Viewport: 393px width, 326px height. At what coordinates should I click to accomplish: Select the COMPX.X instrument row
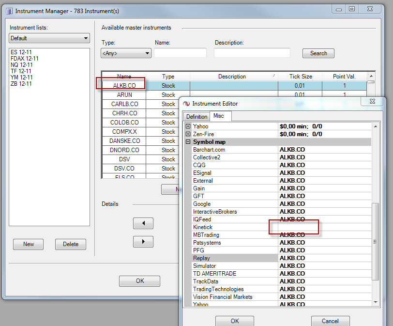coord(141,132)
